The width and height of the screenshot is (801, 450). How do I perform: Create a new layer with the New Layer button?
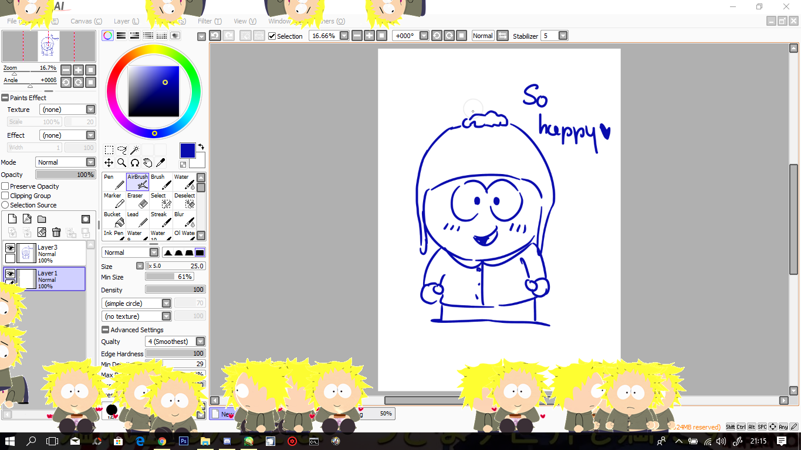12,218
